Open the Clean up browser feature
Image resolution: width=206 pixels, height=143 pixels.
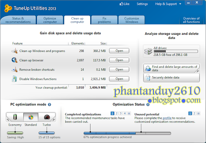click(x=119, y=60)
